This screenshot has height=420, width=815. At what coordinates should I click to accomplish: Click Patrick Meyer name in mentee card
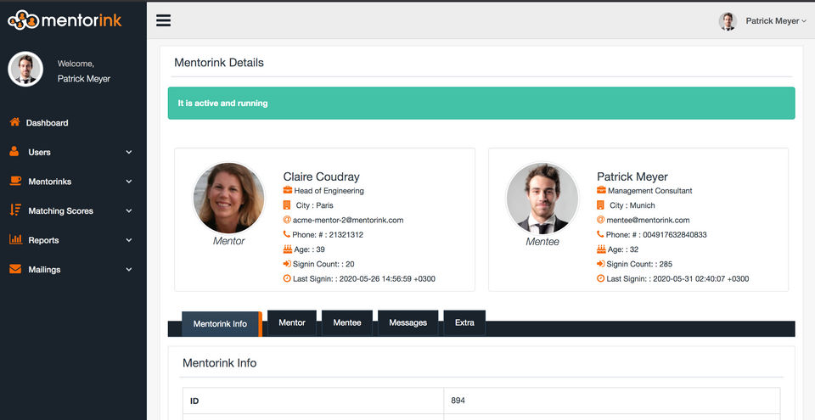632,176
